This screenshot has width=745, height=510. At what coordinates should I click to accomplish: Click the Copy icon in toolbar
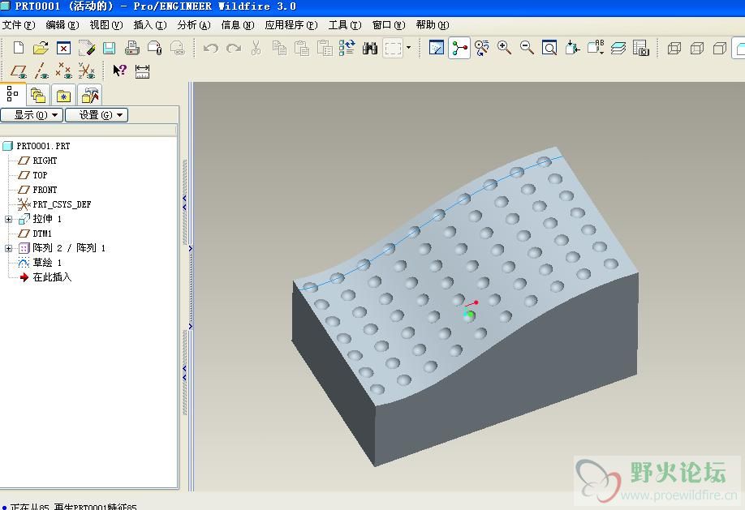[279, 48]
